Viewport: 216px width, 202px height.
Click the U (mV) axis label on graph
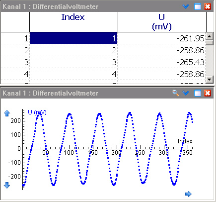coord(37,112)
